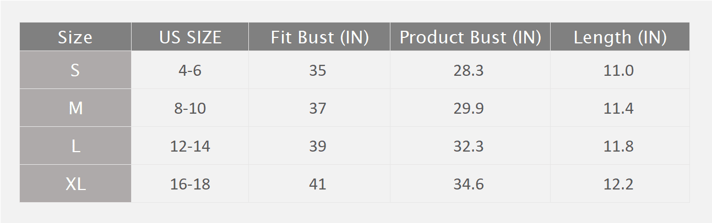The image size is (712, 223).
Task: Click the Length (IN) header
Action: coord(620,37)
